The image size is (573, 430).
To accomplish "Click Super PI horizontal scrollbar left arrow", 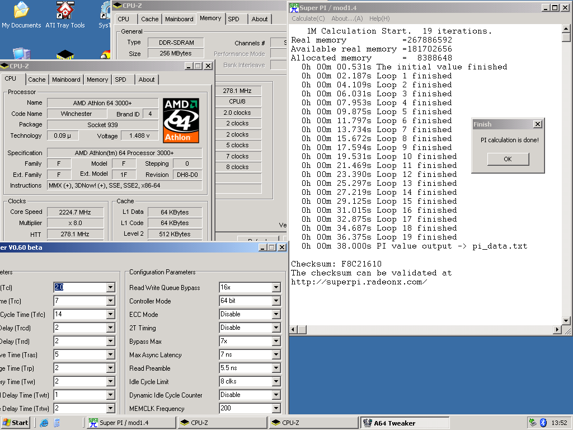I will (x=293, y=330).
